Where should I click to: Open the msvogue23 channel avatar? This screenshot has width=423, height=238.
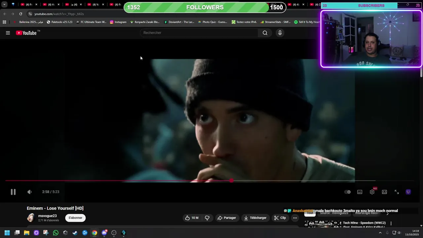point(31,218)
